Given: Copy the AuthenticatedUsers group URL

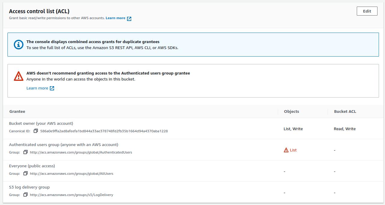Looking at the screenshot, I should pos(26,152).
